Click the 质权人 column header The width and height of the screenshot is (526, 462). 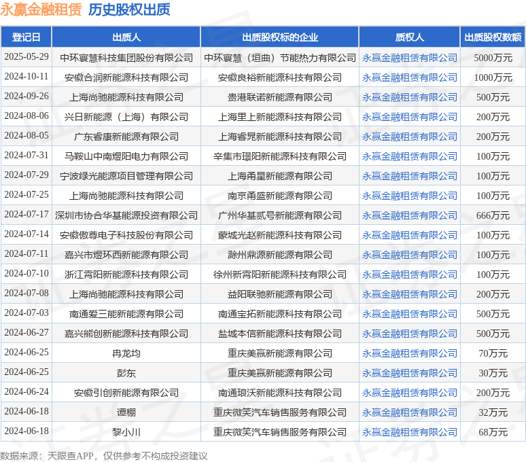409,37
